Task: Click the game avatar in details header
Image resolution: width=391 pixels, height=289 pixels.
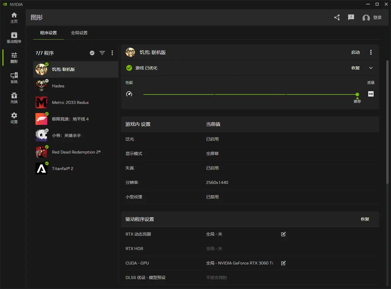Action: coord(130,52)
